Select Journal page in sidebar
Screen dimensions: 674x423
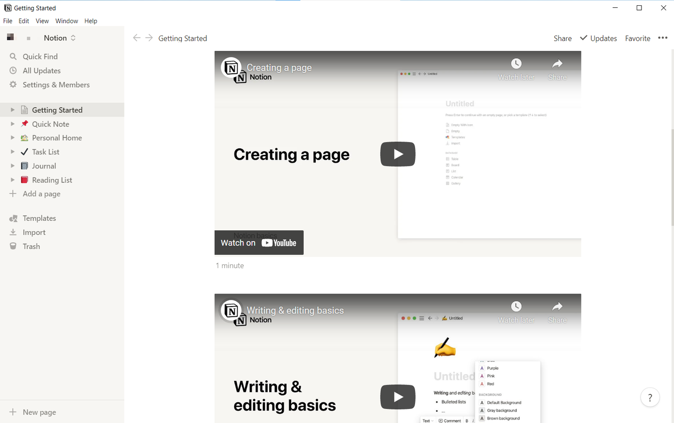point(44,166)
